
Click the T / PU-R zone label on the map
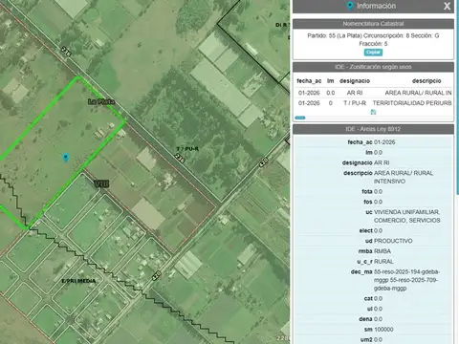click(x=187, y=149)
